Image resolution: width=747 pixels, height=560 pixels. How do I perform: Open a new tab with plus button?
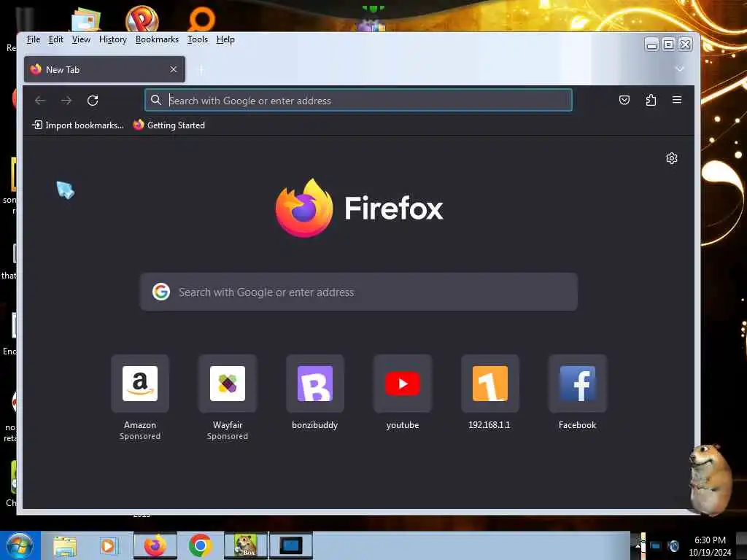point(201,69)
